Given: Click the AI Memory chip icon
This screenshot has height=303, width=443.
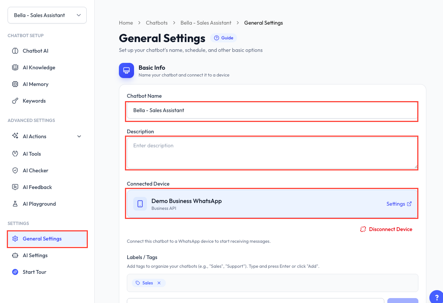Looking at the screenshot, I should coord(15,84).
